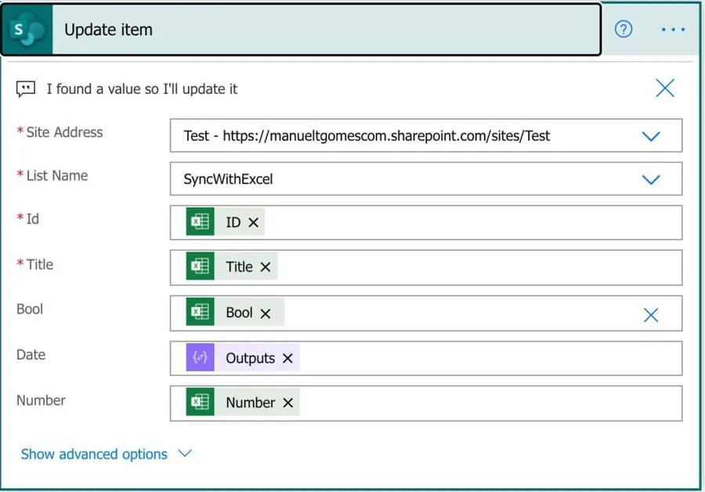Click the comment speech bubble icon
The width and height of the screenshot is (705, 492).
click(x=26, y=89)
